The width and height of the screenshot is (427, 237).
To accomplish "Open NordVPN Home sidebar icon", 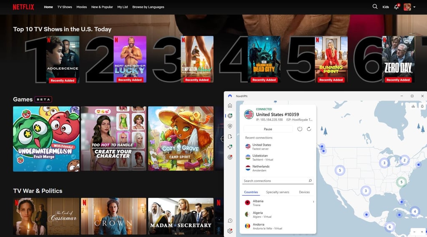I will pos(230,105).
